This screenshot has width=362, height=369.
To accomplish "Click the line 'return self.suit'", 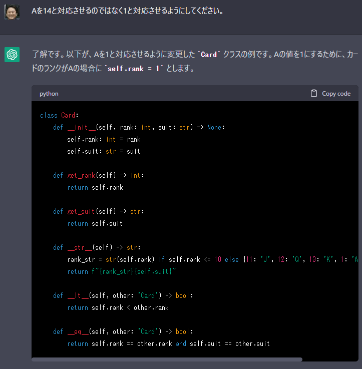I will coord(95,224).
